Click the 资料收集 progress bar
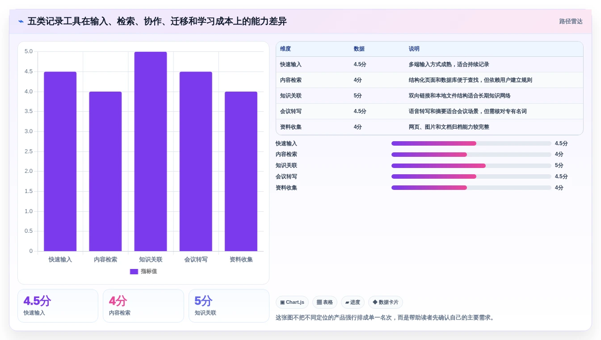The image size is (601, 340). (471, 188)
